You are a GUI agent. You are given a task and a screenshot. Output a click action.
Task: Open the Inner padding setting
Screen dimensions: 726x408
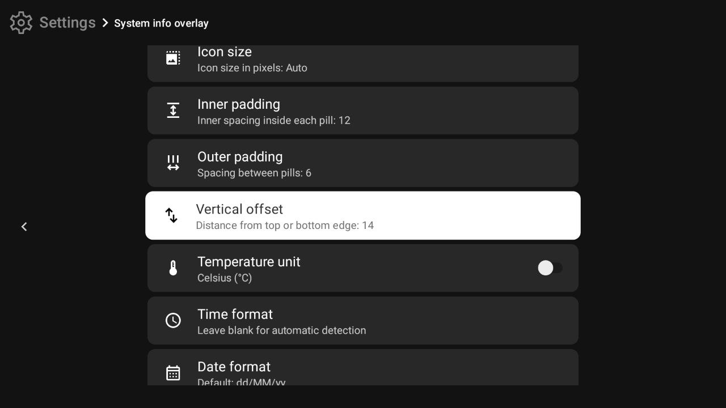(x=363, y=110)
